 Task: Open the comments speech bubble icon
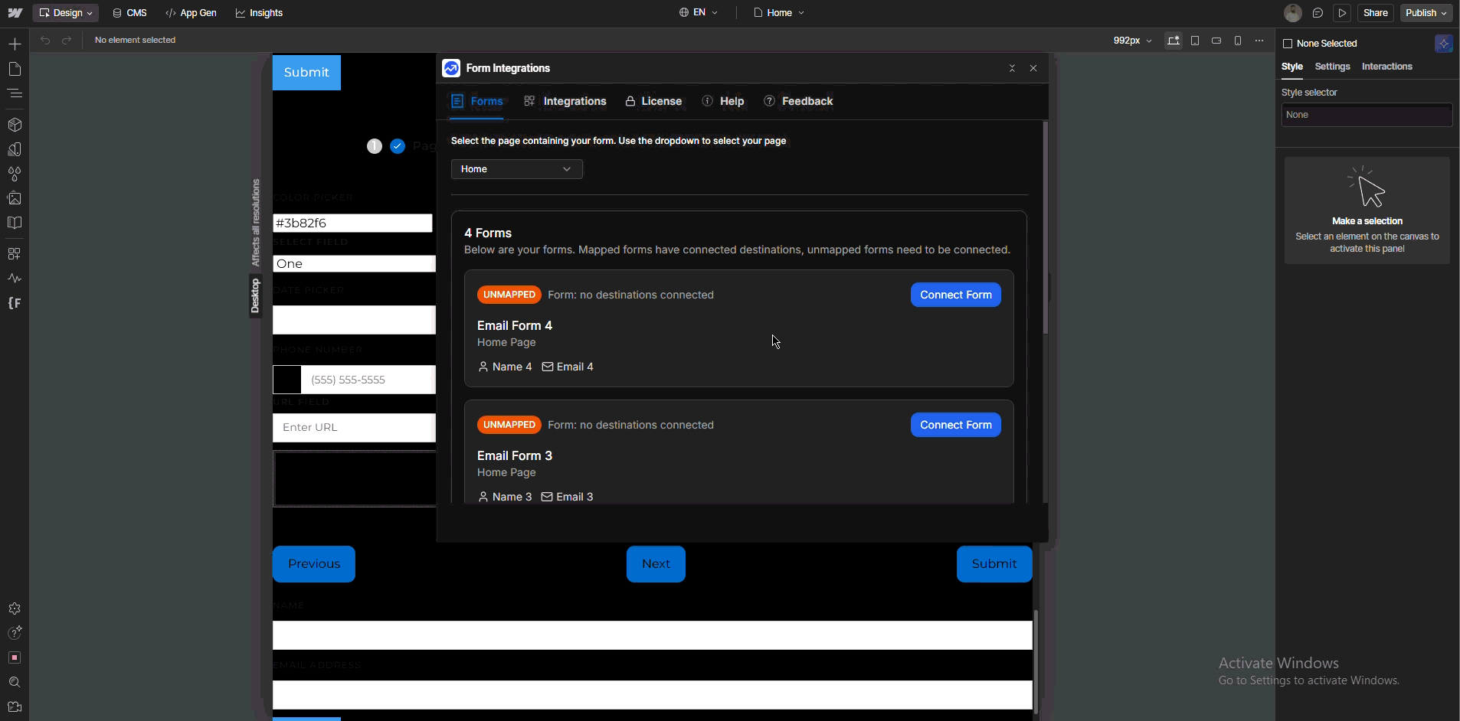1318,13
